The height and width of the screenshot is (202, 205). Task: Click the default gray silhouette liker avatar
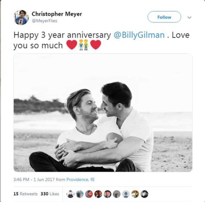[x=126, y=194]
